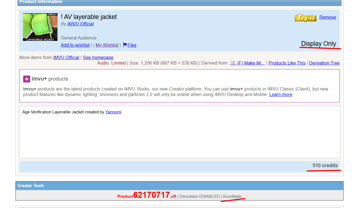This screenshot has height=208, width=354.
Task: Remove the AV layerable jacket product
Action: (328, 17)
